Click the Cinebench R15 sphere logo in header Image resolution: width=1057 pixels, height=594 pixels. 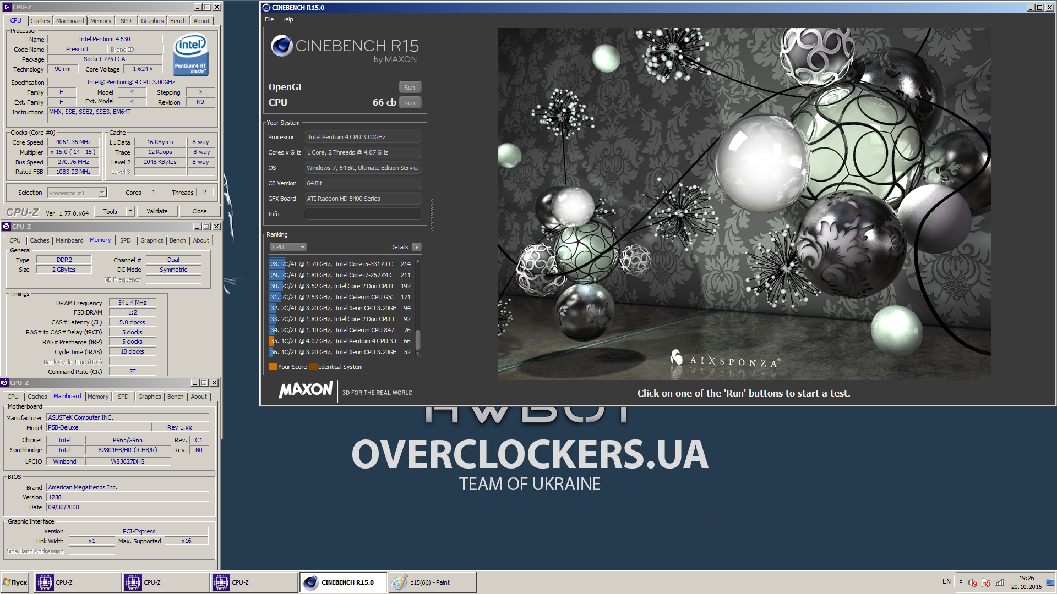[x=282, y=46]
